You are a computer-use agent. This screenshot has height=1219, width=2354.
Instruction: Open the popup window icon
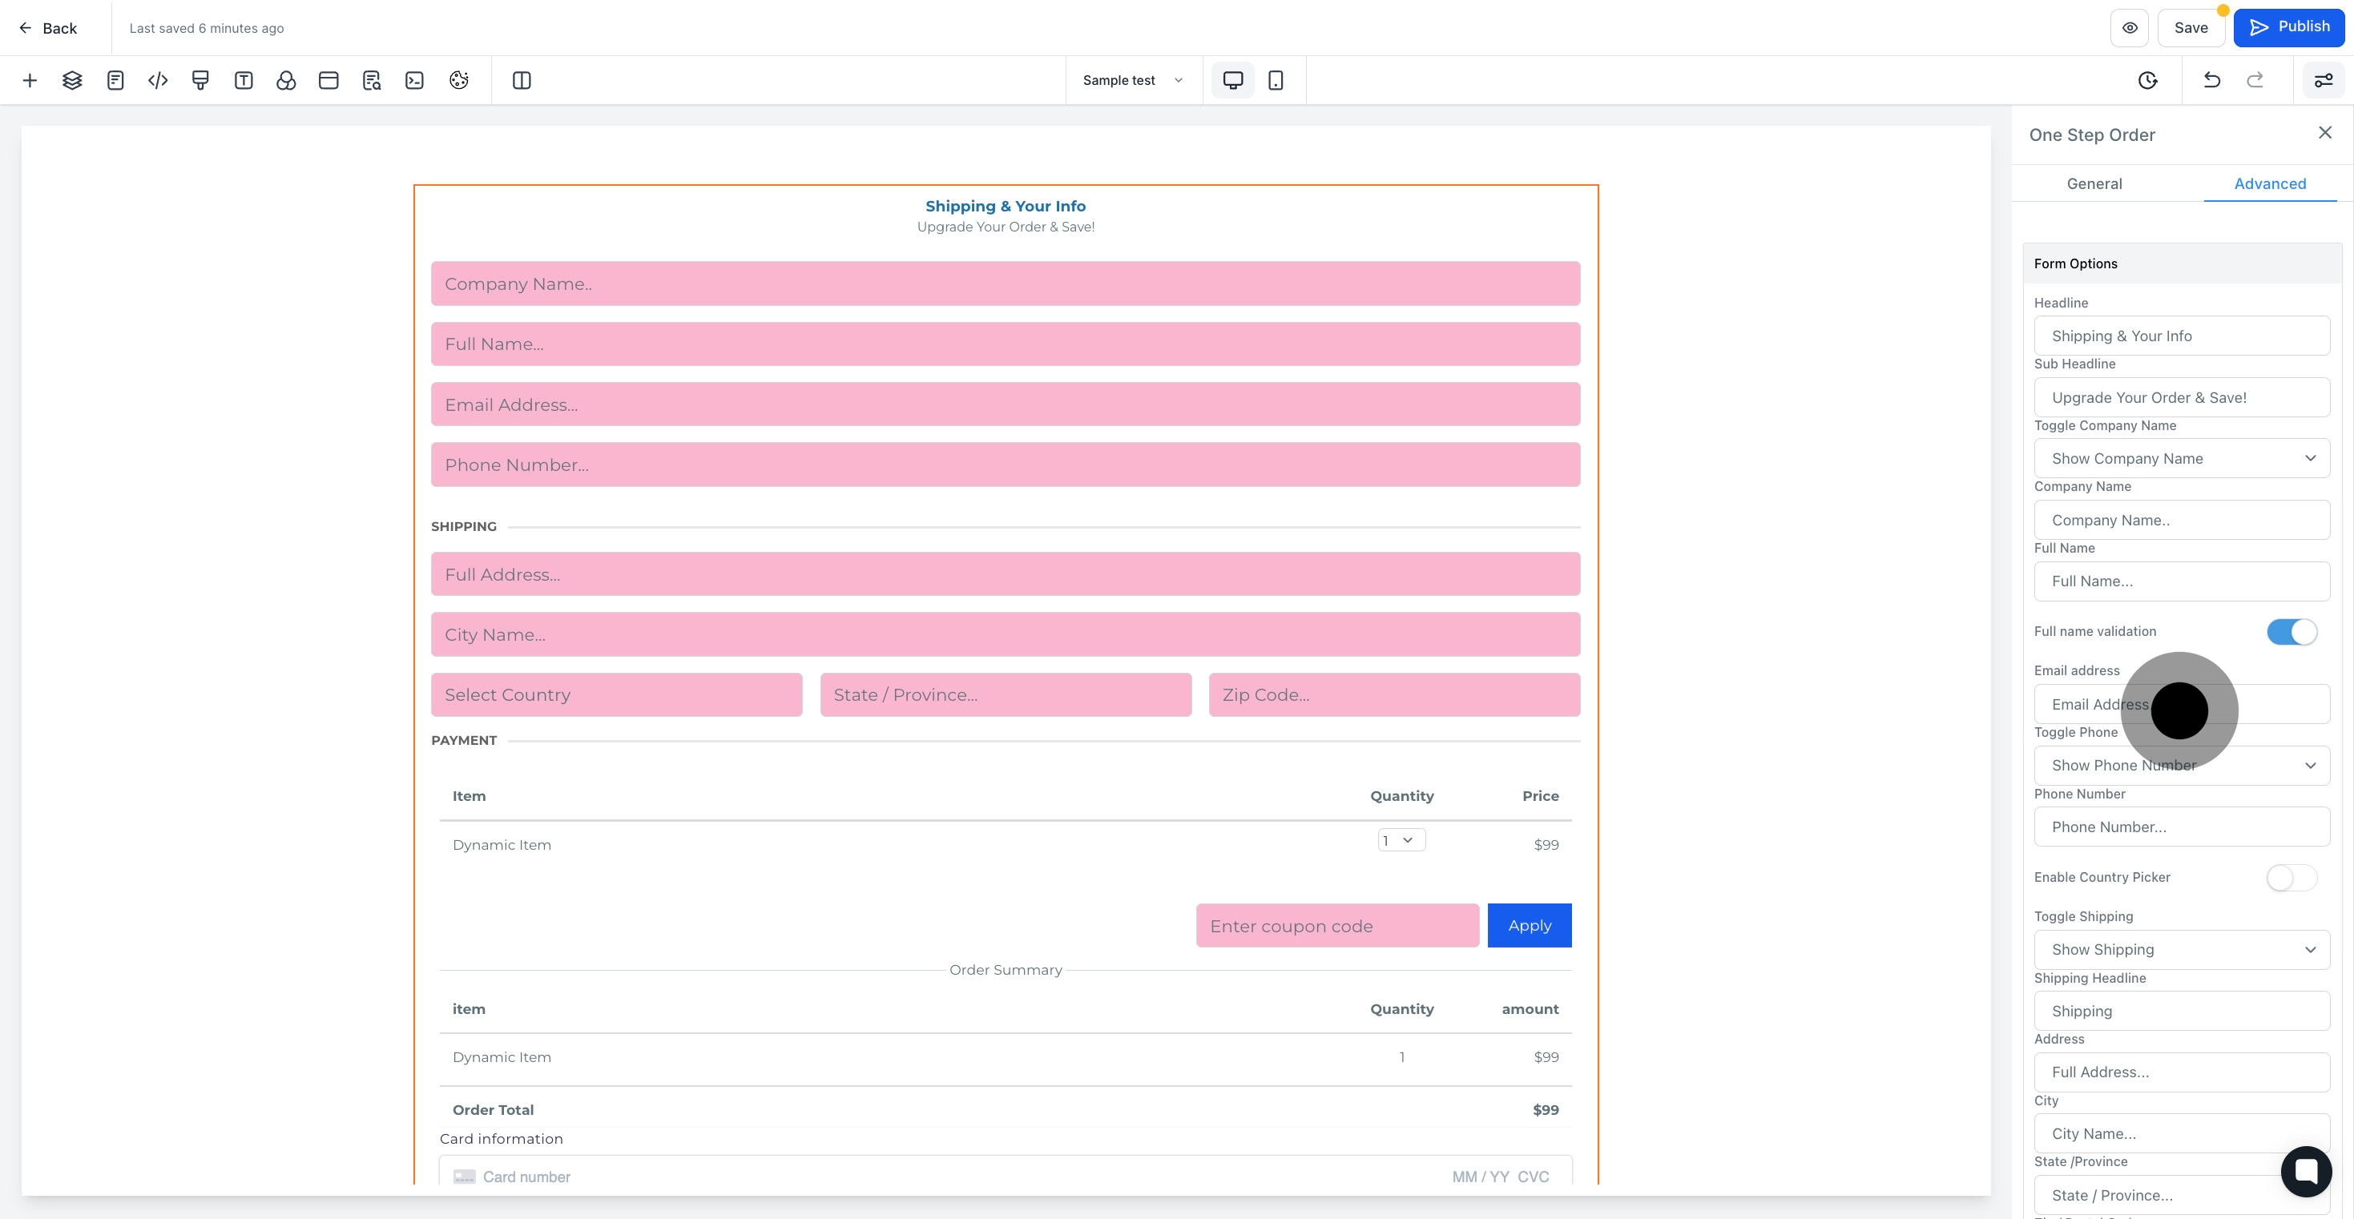tap(329, 80)
